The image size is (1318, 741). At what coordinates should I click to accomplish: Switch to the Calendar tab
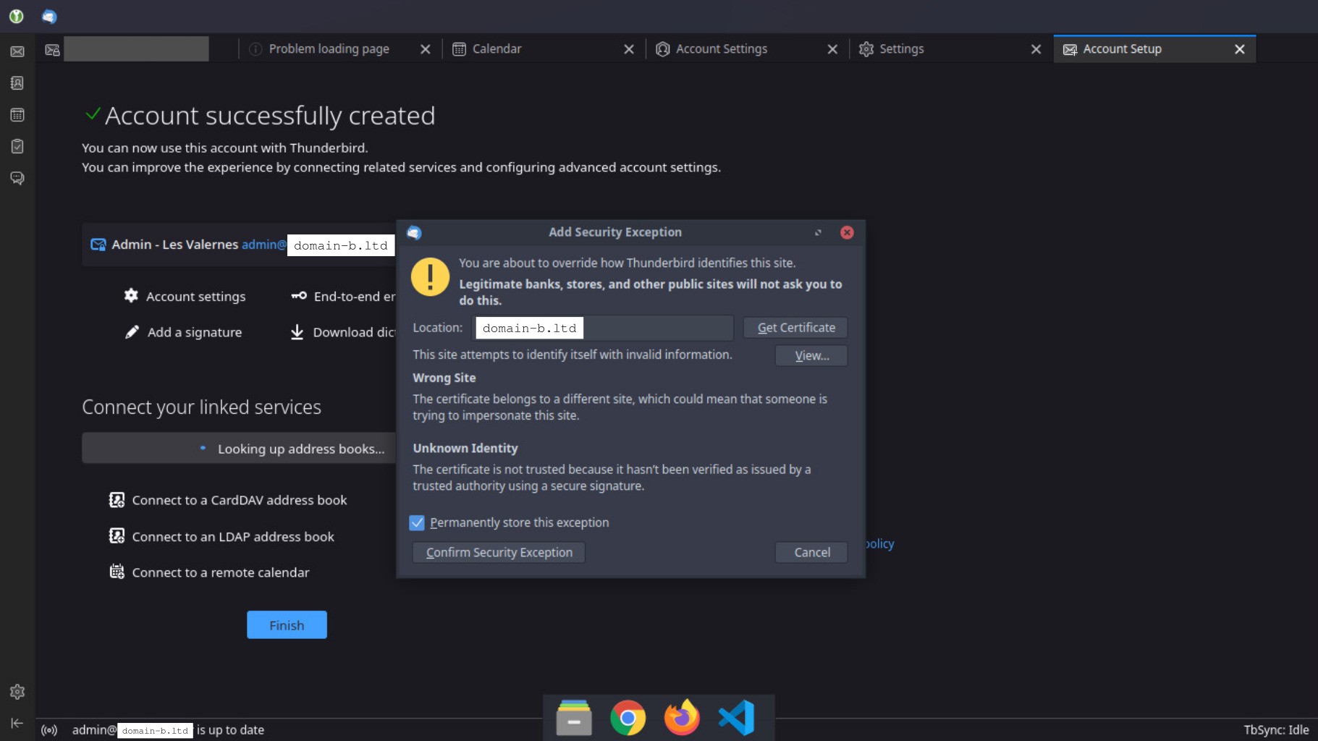496,48
